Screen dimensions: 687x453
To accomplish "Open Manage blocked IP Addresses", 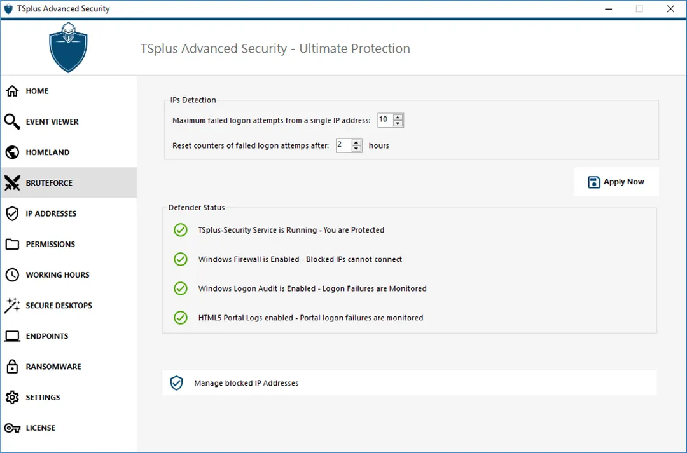I will click(x=246, y=383).
